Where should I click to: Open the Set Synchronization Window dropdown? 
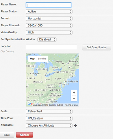pos(47,39)
